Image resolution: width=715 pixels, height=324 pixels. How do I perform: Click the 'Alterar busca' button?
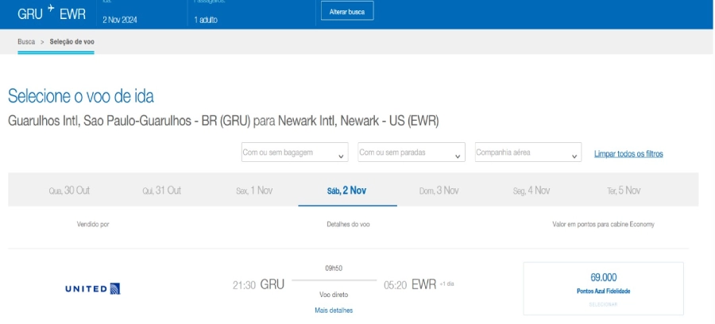(x=346, y=12)
